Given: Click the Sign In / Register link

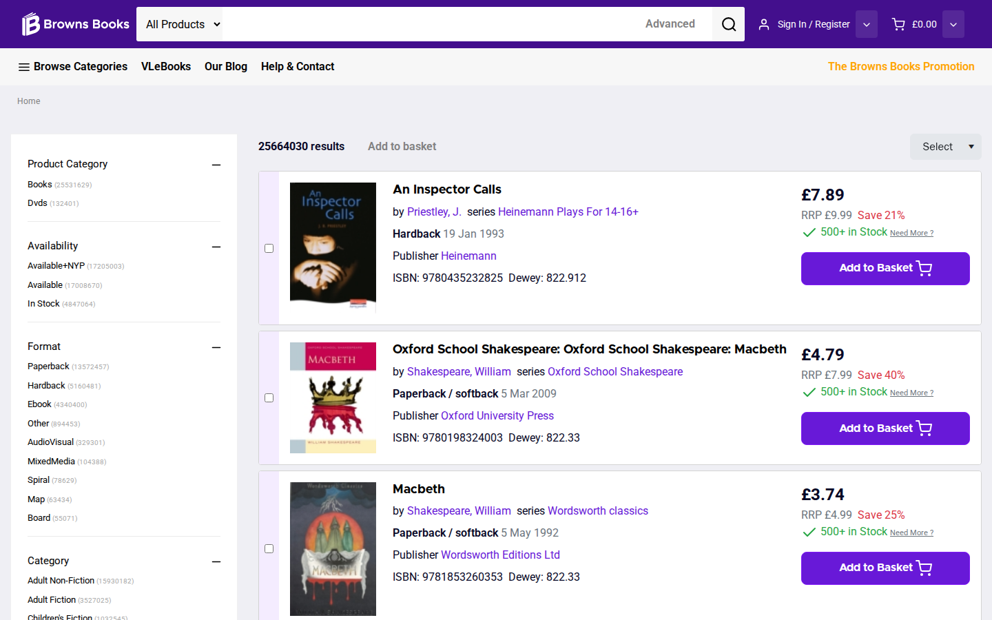Looking at the screenshot, I should [814, 24].
